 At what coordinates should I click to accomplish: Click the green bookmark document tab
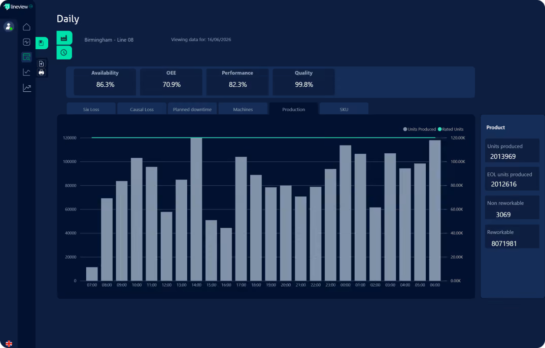pyautogui.click(x=42, y=43)
